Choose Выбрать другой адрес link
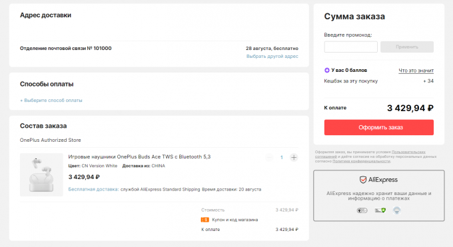Viewport: 453px width, 247px height. [x=272, y=57]
